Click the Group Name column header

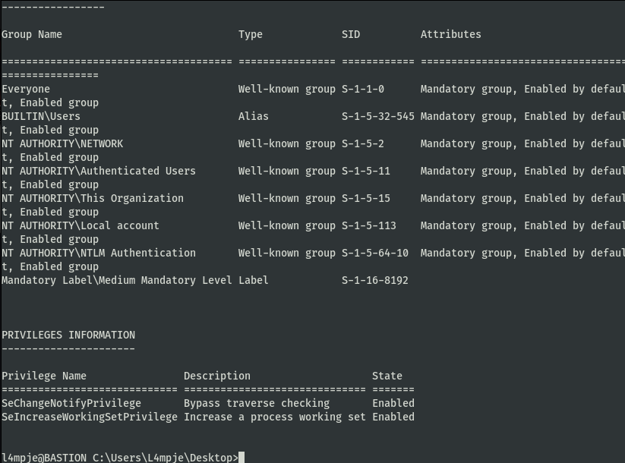coord(32,35)
